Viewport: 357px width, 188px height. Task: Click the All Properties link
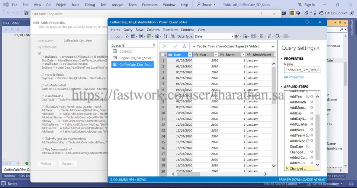(294, 77)
